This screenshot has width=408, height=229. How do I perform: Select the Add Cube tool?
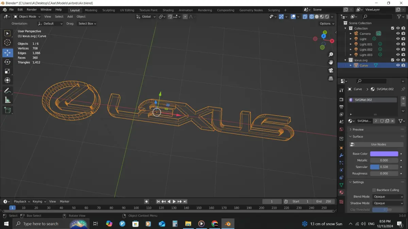(7, 110)
